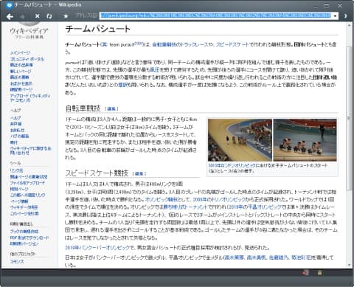Open the 練習用ページ sidebar link
The height and width of the screenshot is (287, 354).
click(21, 89)
